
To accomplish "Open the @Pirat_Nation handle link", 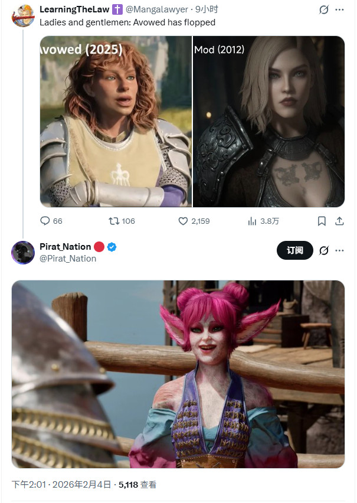I will pyautogui.click(x=68, y=258).
